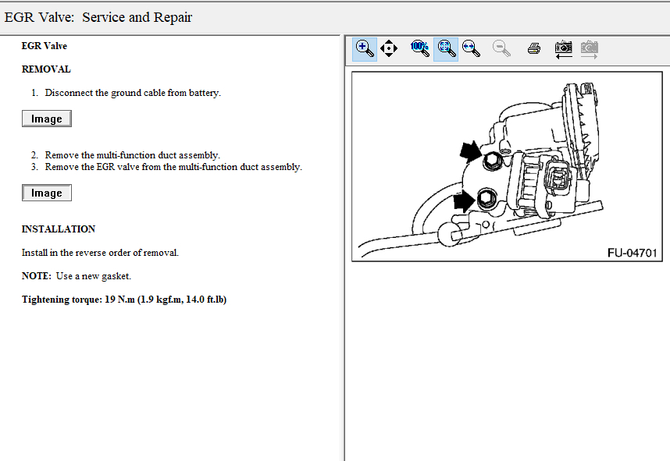
Task: Click the fit-to-window zoom icon
Action: [446, 49]
